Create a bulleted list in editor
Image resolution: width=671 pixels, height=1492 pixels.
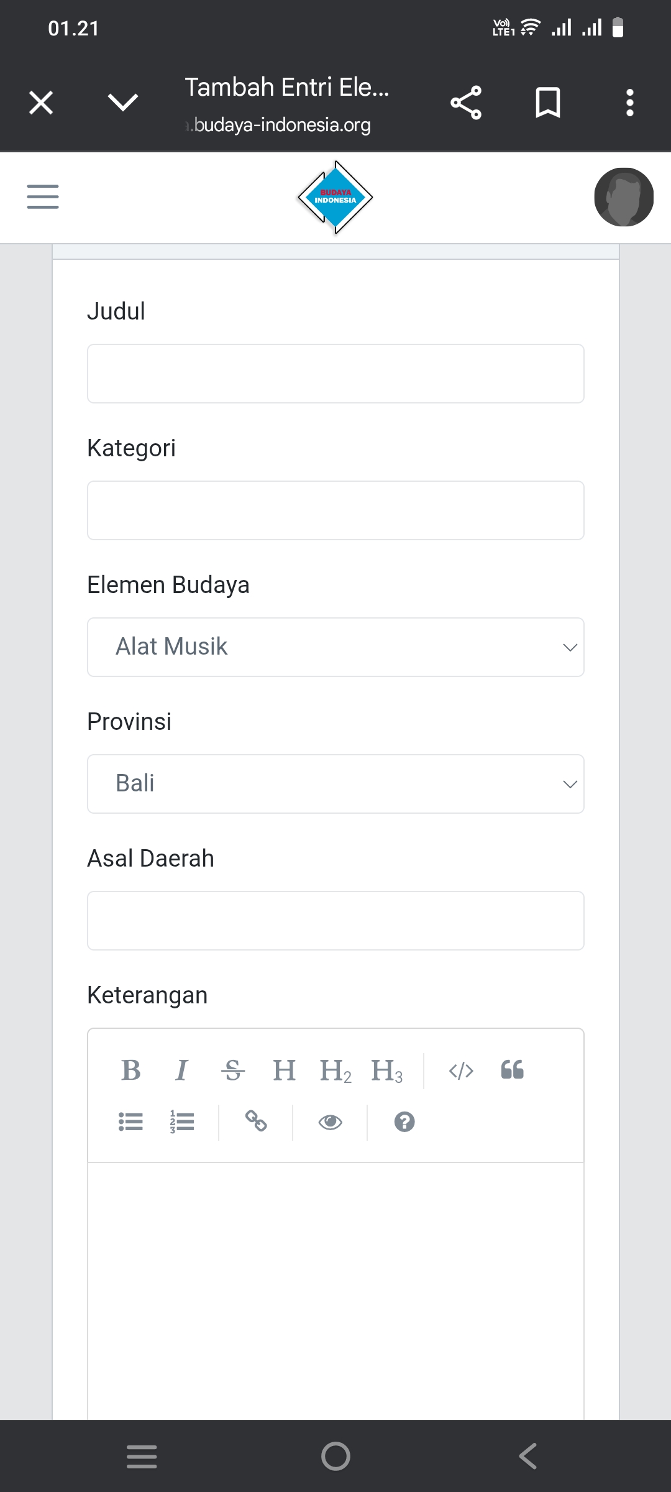(131, 1122)
